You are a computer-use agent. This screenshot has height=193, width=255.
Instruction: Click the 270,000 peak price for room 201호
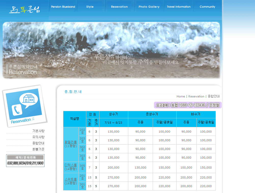(114, 177)
